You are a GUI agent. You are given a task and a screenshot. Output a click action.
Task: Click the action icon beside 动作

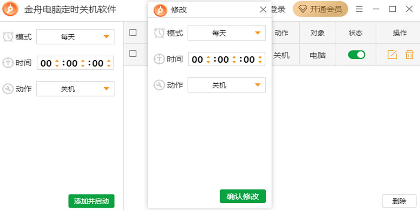8,89
